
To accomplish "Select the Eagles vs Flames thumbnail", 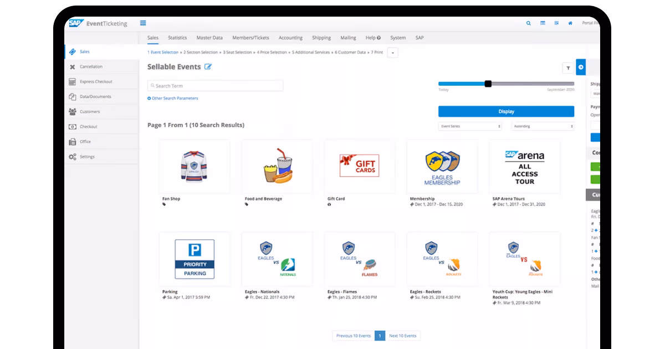I will 360,259.
